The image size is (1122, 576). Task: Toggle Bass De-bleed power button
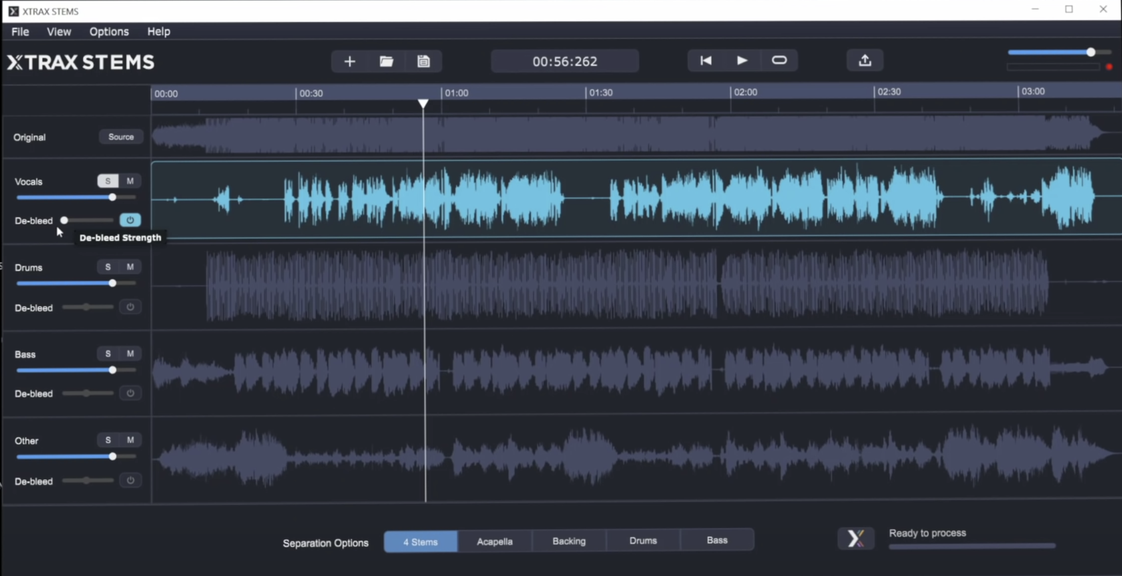coord(130,393)
